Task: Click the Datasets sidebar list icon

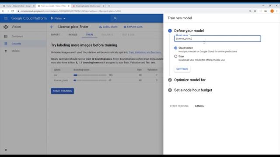Action: click(6, 44)
